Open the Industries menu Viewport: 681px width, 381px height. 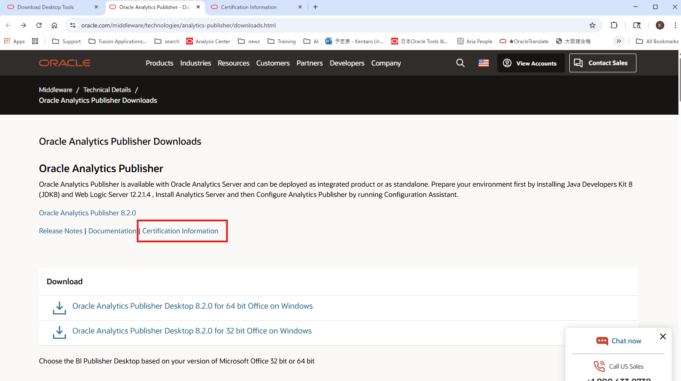(196, 63)
